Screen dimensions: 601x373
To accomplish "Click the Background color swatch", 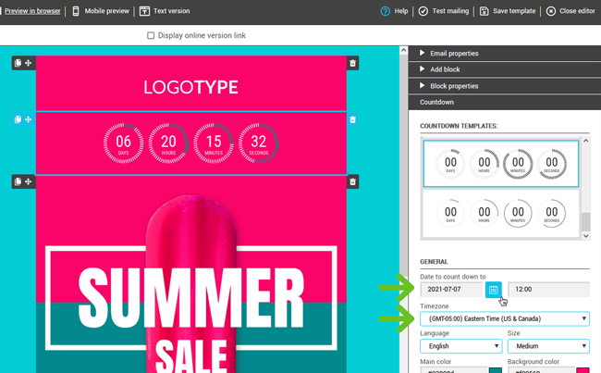I will [583, 370].
